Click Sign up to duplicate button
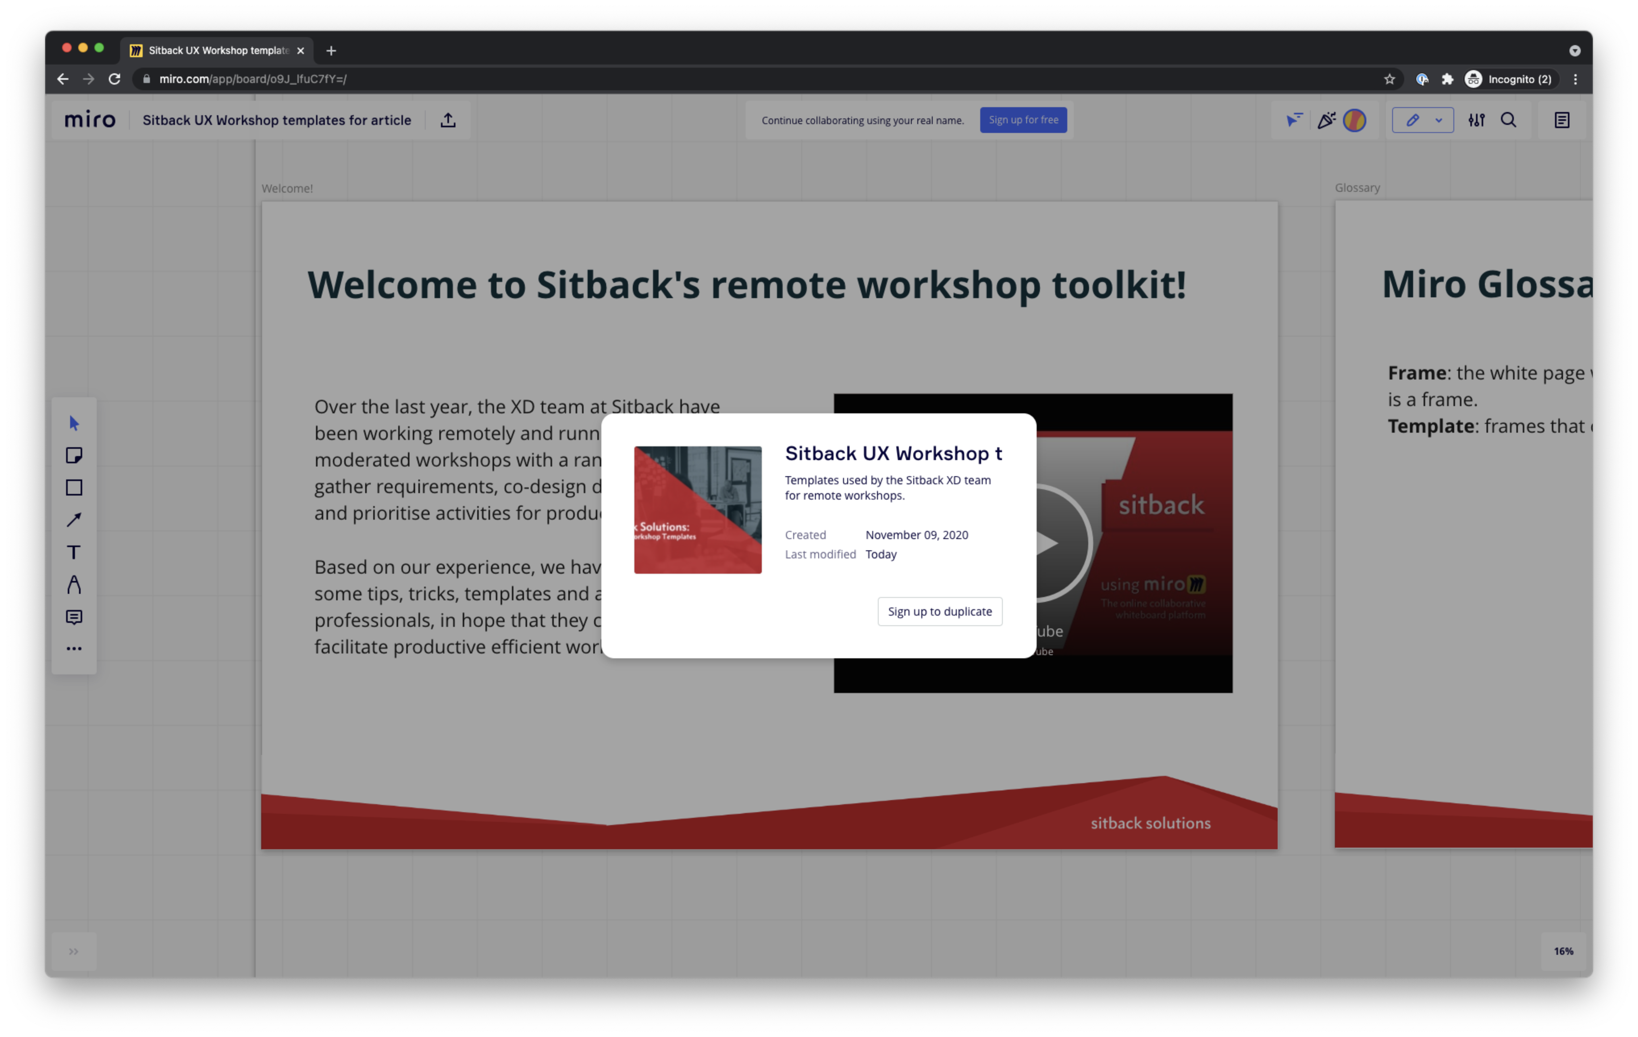Screen dimensions: 1638x1037 click(x=940, y=611)
